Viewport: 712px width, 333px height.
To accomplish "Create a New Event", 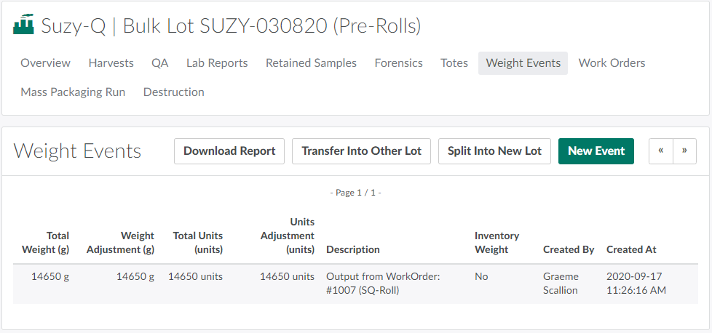I will tap(596, 151).
